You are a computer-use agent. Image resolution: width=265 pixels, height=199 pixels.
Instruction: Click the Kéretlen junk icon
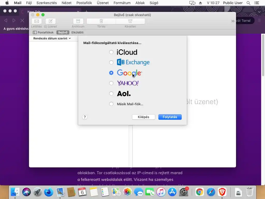click(130, 21)
